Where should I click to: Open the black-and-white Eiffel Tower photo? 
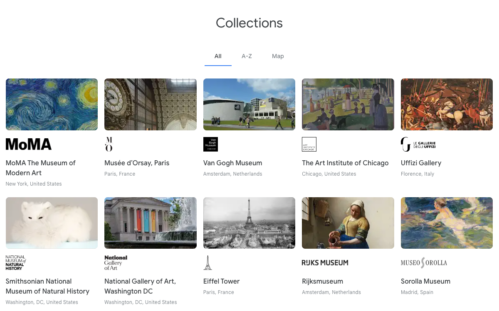pyautogui.click(x=249, y=223)
